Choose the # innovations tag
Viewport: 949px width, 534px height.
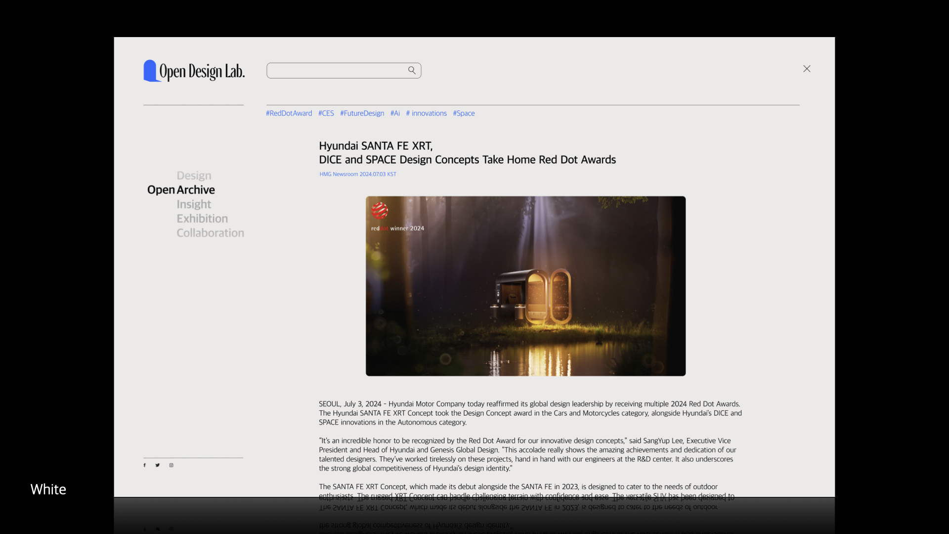click(427, 113)
